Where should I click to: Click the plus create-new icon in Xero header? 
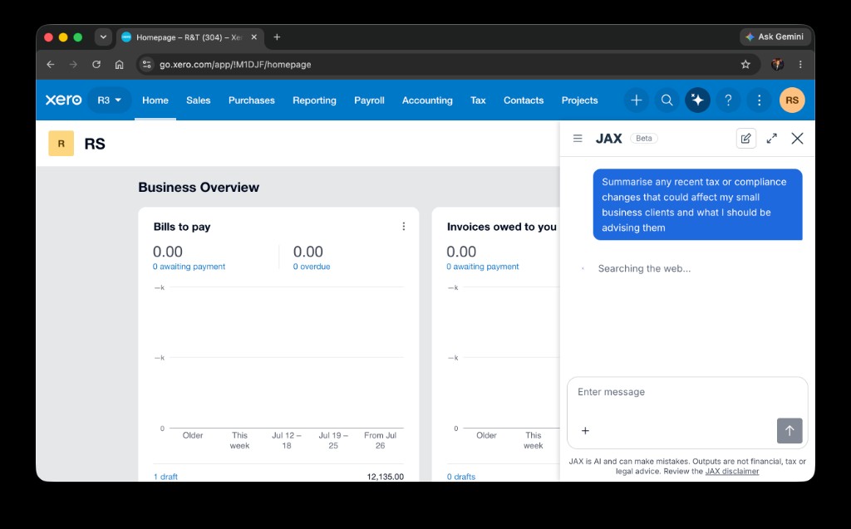pos(636,100)
